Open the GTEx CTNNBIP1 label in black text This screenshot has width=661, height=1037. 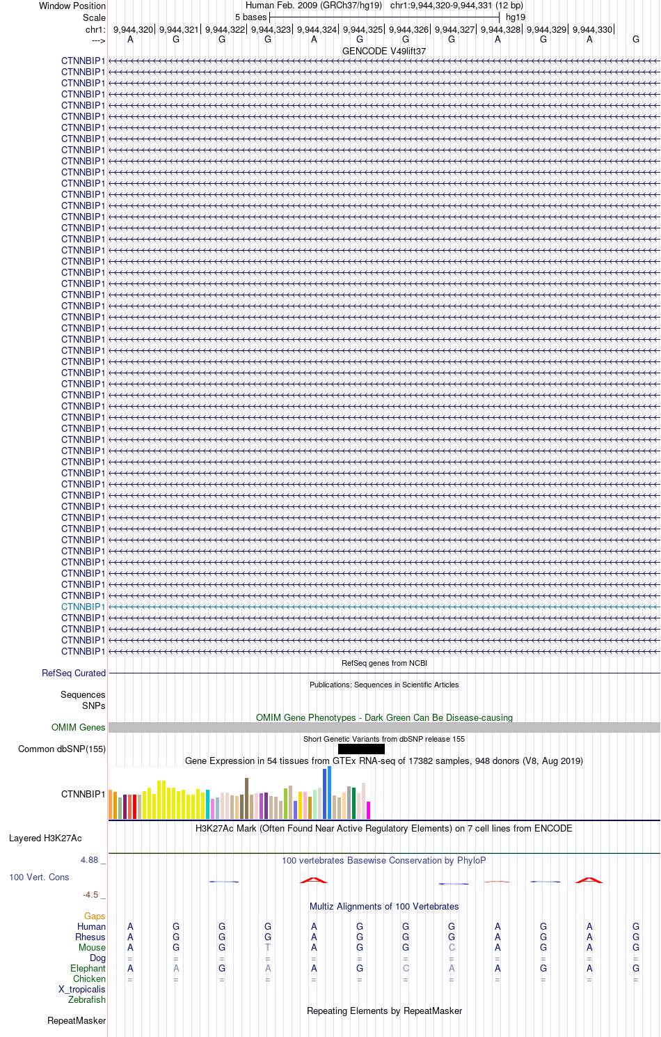click(83, 794)
